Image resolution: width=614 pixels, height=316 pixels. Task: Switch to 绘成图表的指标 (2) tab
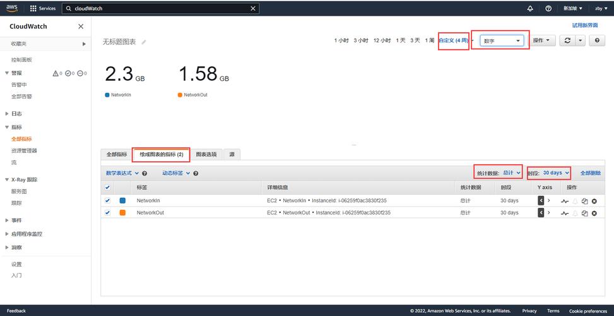[x=162, y=154]
